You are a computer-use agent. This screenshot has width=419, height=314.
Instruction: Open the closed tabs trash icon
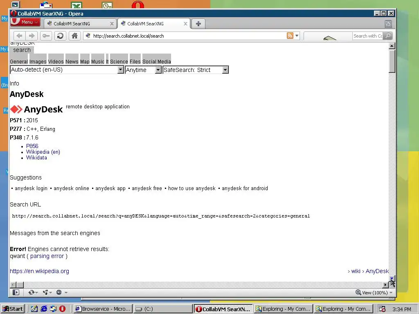coord(388,24)
